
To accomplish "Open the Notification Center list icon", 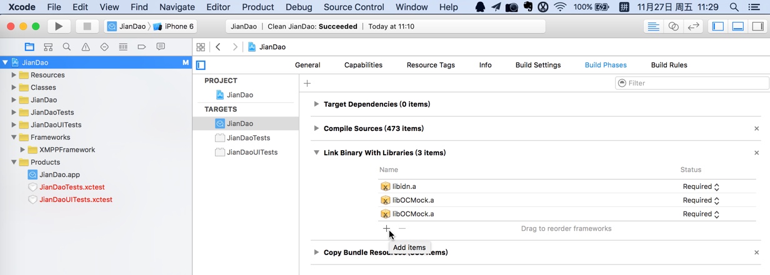I will tap(755, 7).
